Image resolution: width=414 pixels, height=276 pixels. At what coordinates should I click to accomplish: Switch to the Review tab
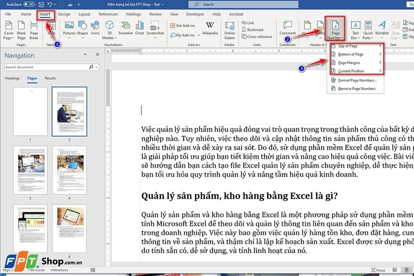pos(156,14)
